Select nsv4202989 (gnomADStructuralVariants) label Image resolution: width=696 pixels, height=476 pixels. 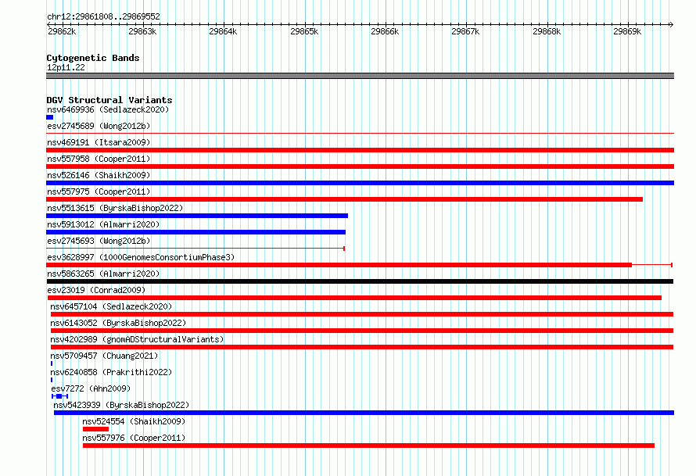click(137, 339)
